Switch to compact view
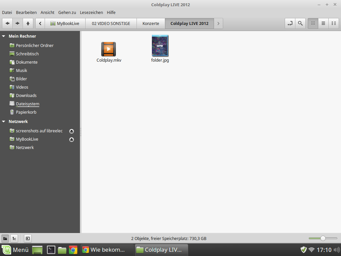The height and width of the screenshot is (256, 341). point(334,24)
